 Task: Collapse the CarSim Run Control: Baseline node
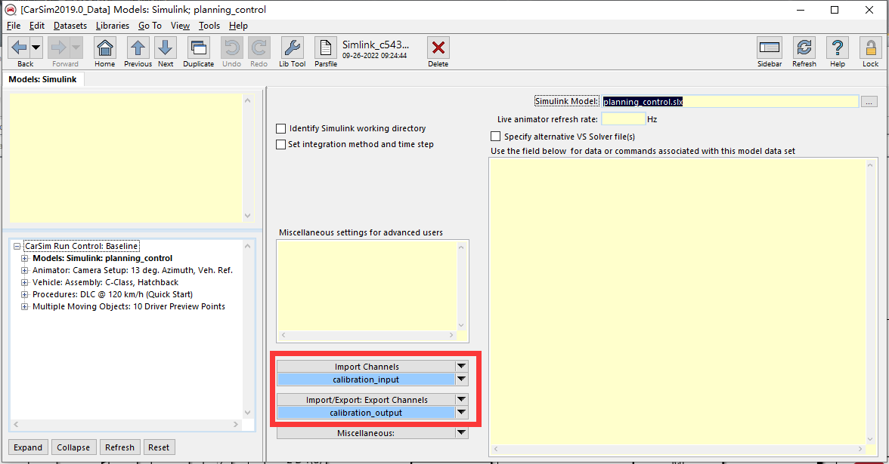tap(17, 246)
